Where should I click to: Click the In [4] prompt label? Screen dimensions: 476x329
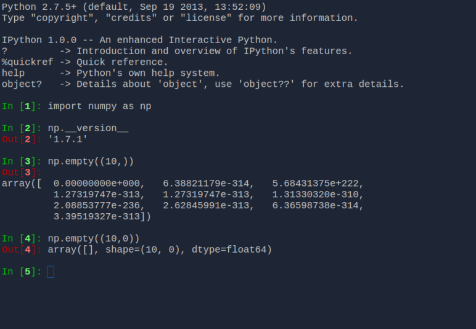[x=22, y=238]
